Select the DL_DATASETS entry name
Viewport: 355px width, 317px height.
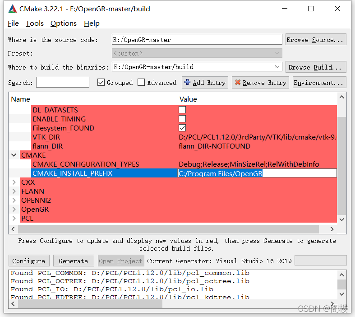(x=55, y=110)
